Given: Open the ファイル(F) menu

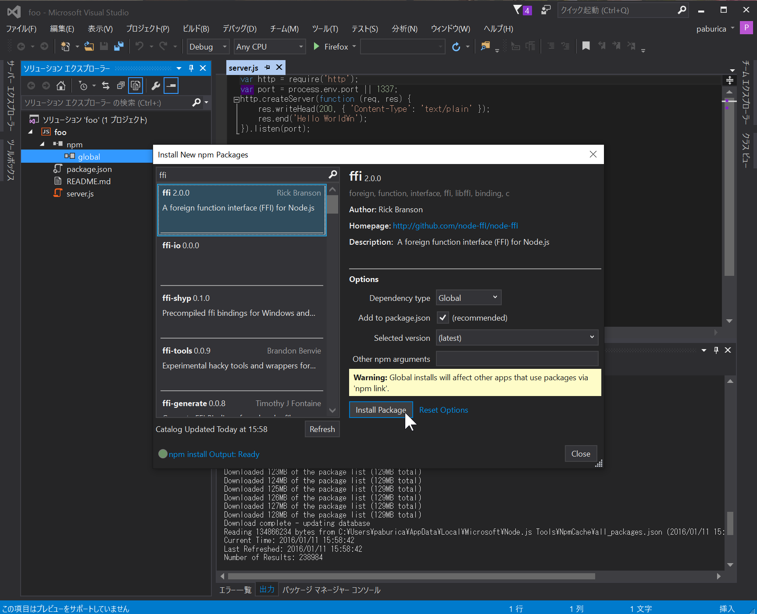Looking at the screenshot, I should [21, 29].
